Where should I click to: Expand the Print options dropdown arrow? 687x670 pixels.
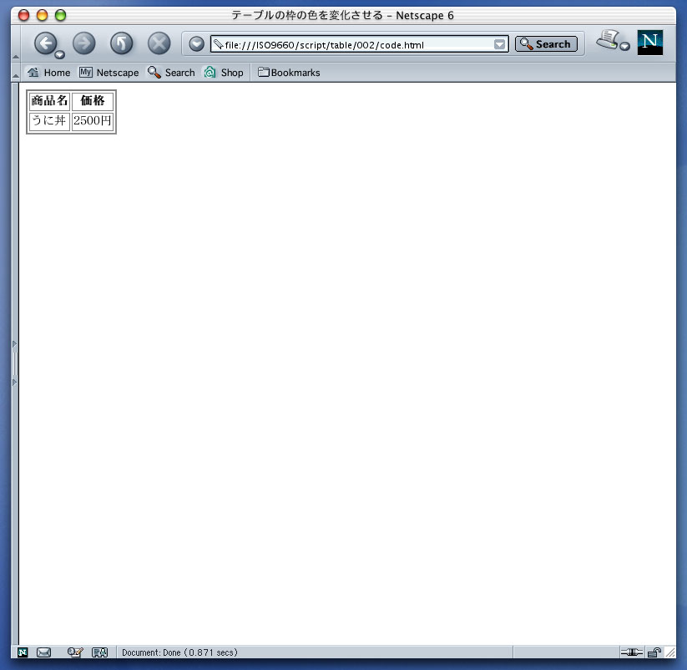click(x=624, y=47)
